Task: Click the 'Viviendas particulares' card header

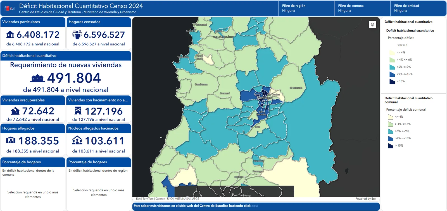Action: click(33, 22)
